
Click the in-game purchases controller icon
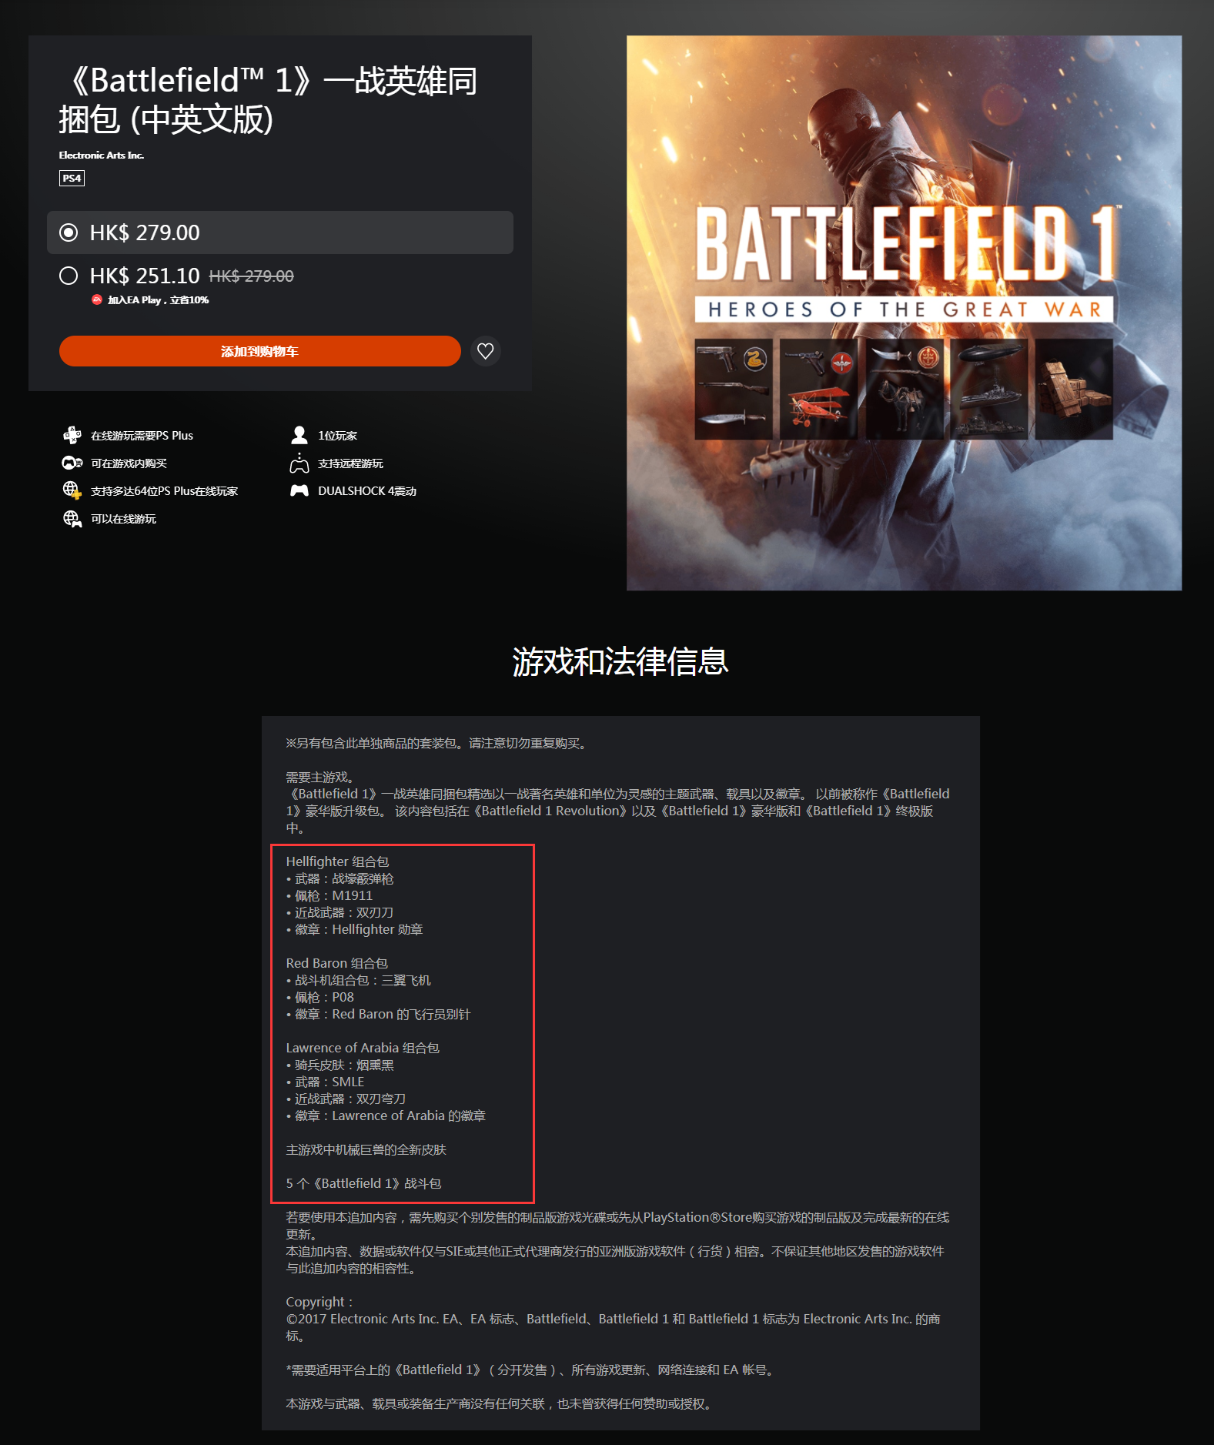point(72,463)
